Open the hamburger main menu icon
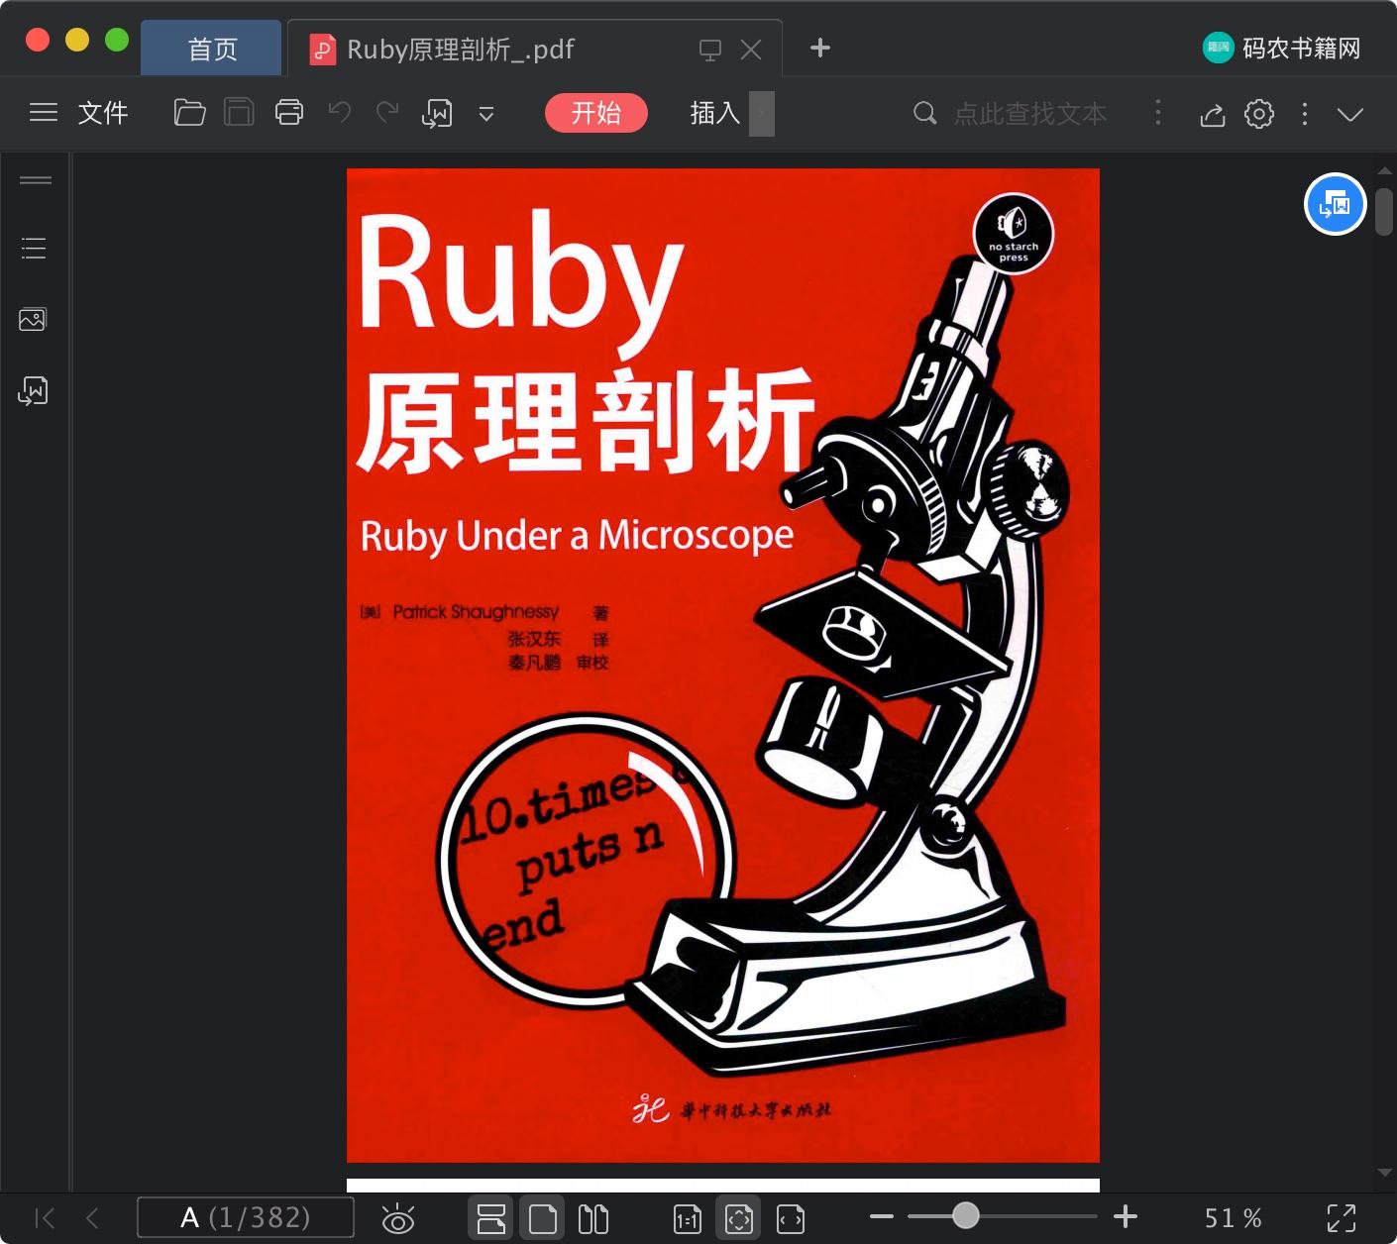The image size is (1397, 1244). (x=43, y=113)
